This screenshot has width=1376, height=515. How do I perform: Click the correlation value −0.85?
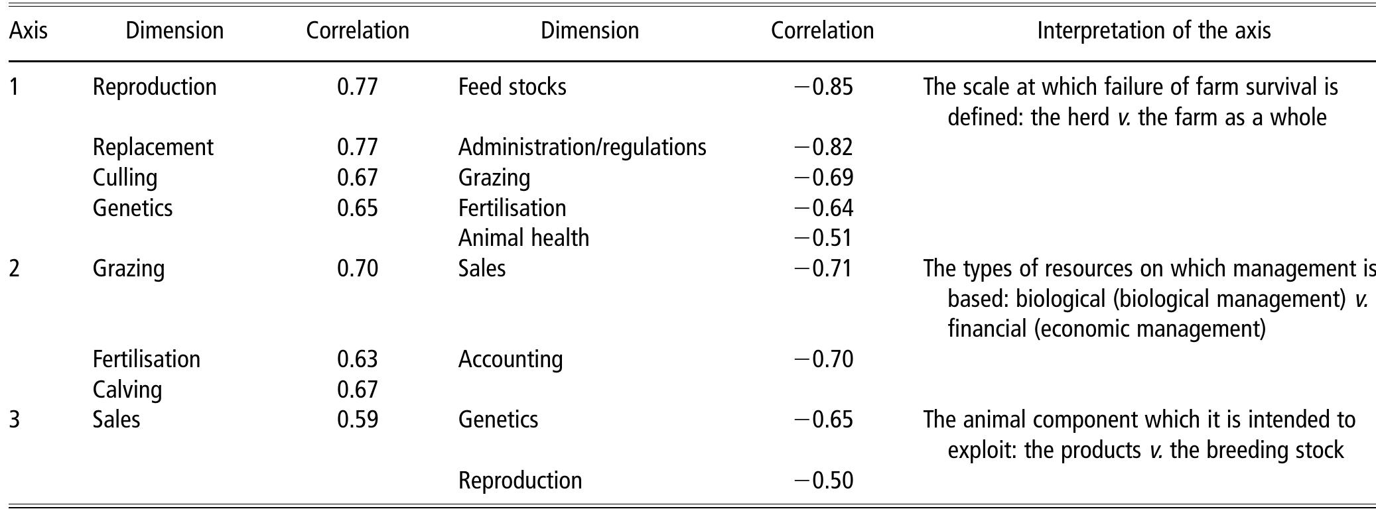point(823,87)
